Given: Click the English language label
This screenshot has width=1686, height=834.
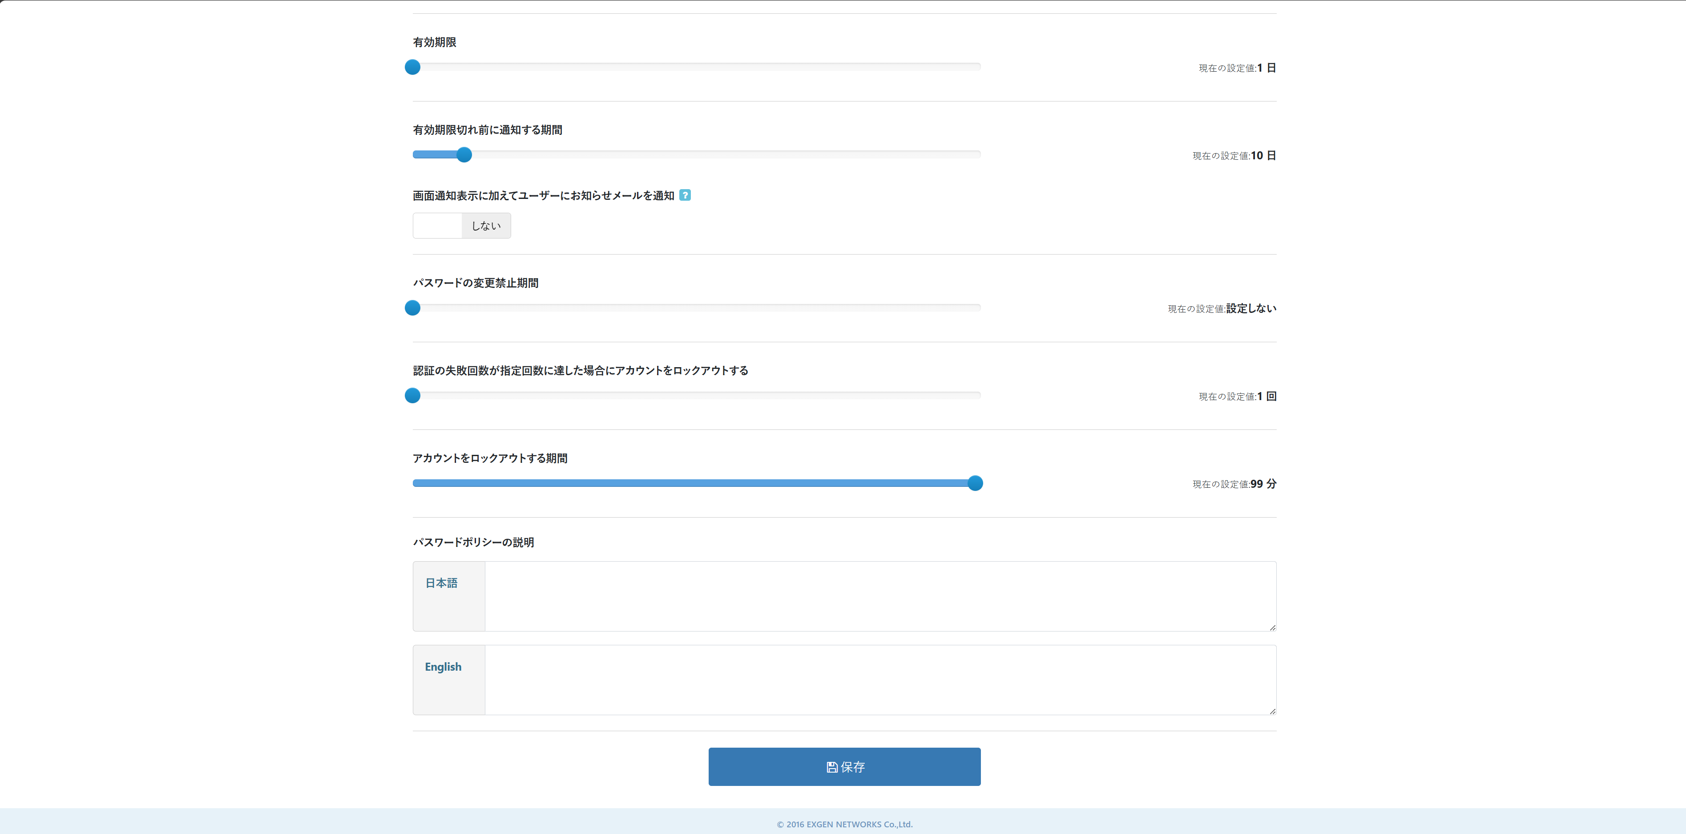Looking at the screenshot, I should click(x=443, y=666).
